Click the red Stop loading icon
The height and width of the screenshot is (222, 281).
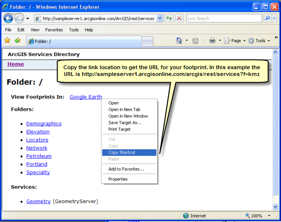[x=179, y=18]
